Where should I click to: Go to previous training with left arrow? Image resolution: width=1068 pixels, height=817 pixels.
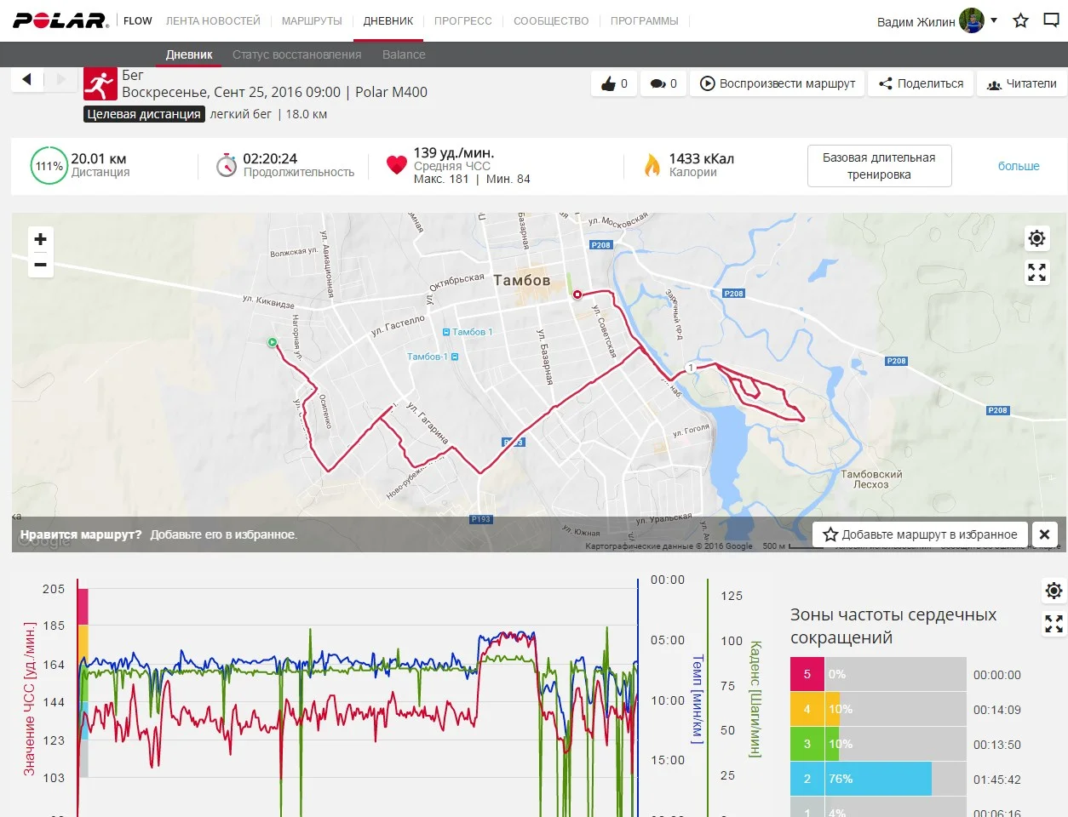(x=26, y=79)
